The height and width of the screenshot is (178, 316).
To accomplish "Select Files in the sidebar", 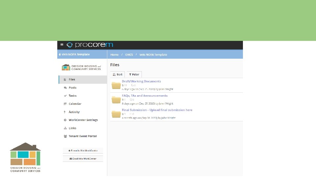I will [x=83, y=79].
